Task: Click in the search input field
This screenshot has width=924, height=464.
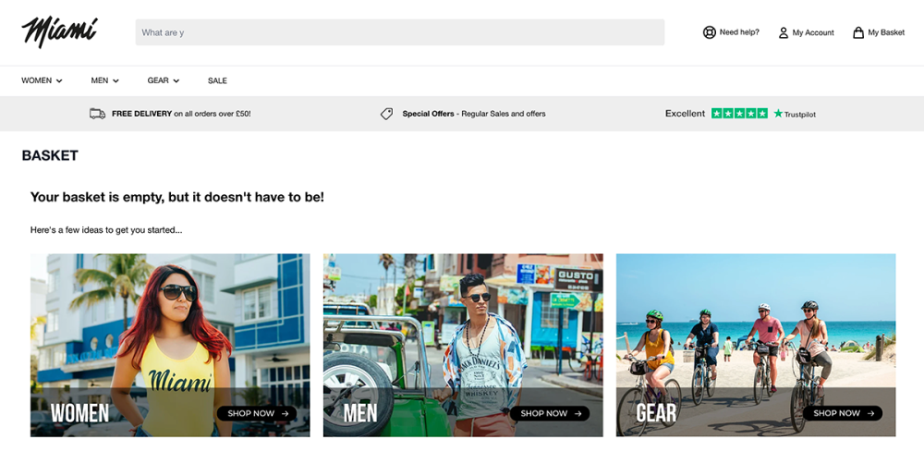Action: point(399,32)
